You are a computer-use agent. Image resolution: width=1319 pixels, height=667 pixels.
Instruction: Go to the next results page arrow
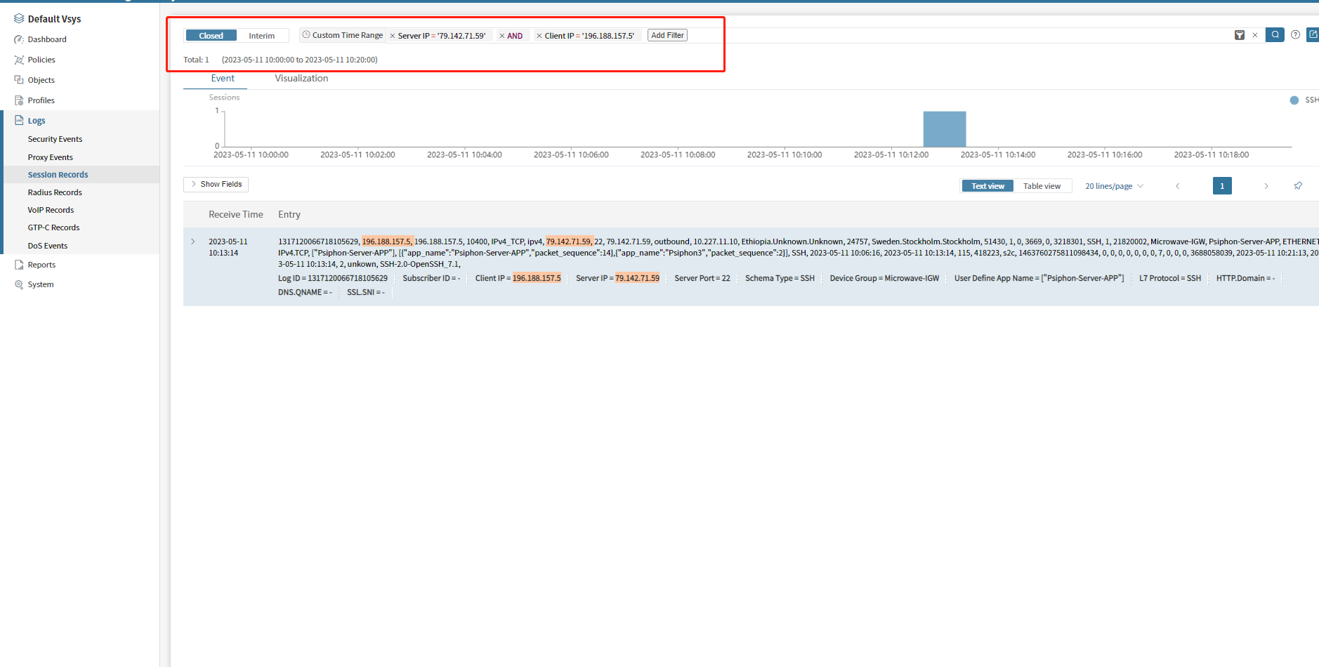pos(1266,186)
